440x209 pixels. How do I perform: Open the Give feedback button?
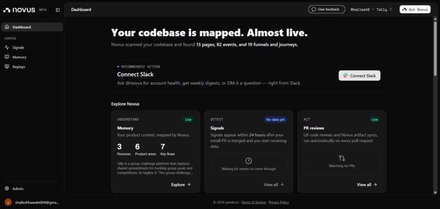[x=326, y=9]
